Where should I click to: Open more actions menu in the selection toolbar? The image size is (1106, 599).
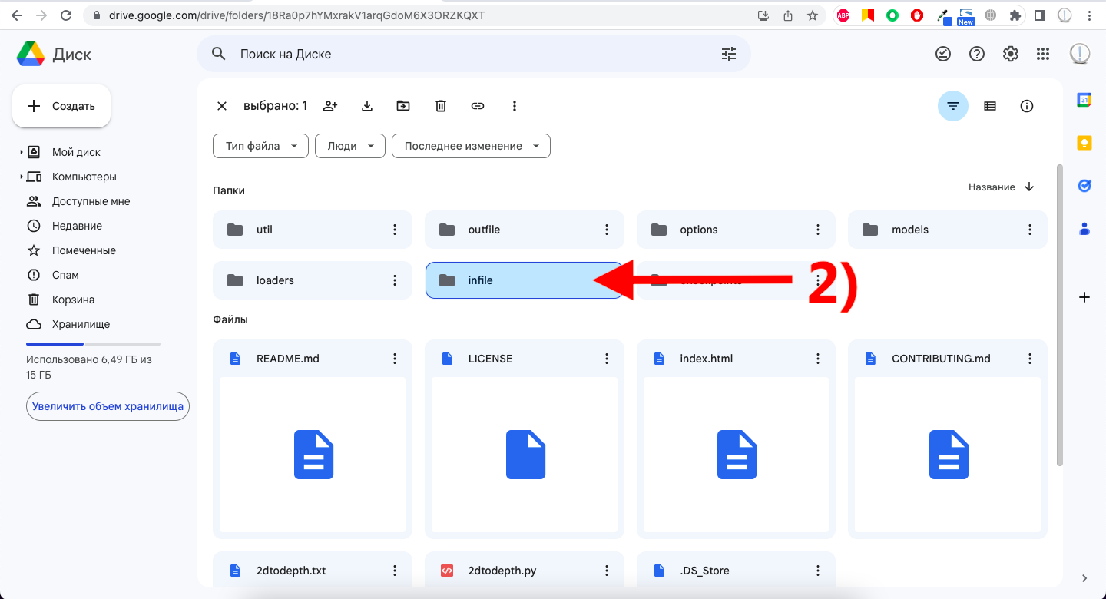click(x=515, y=106)
